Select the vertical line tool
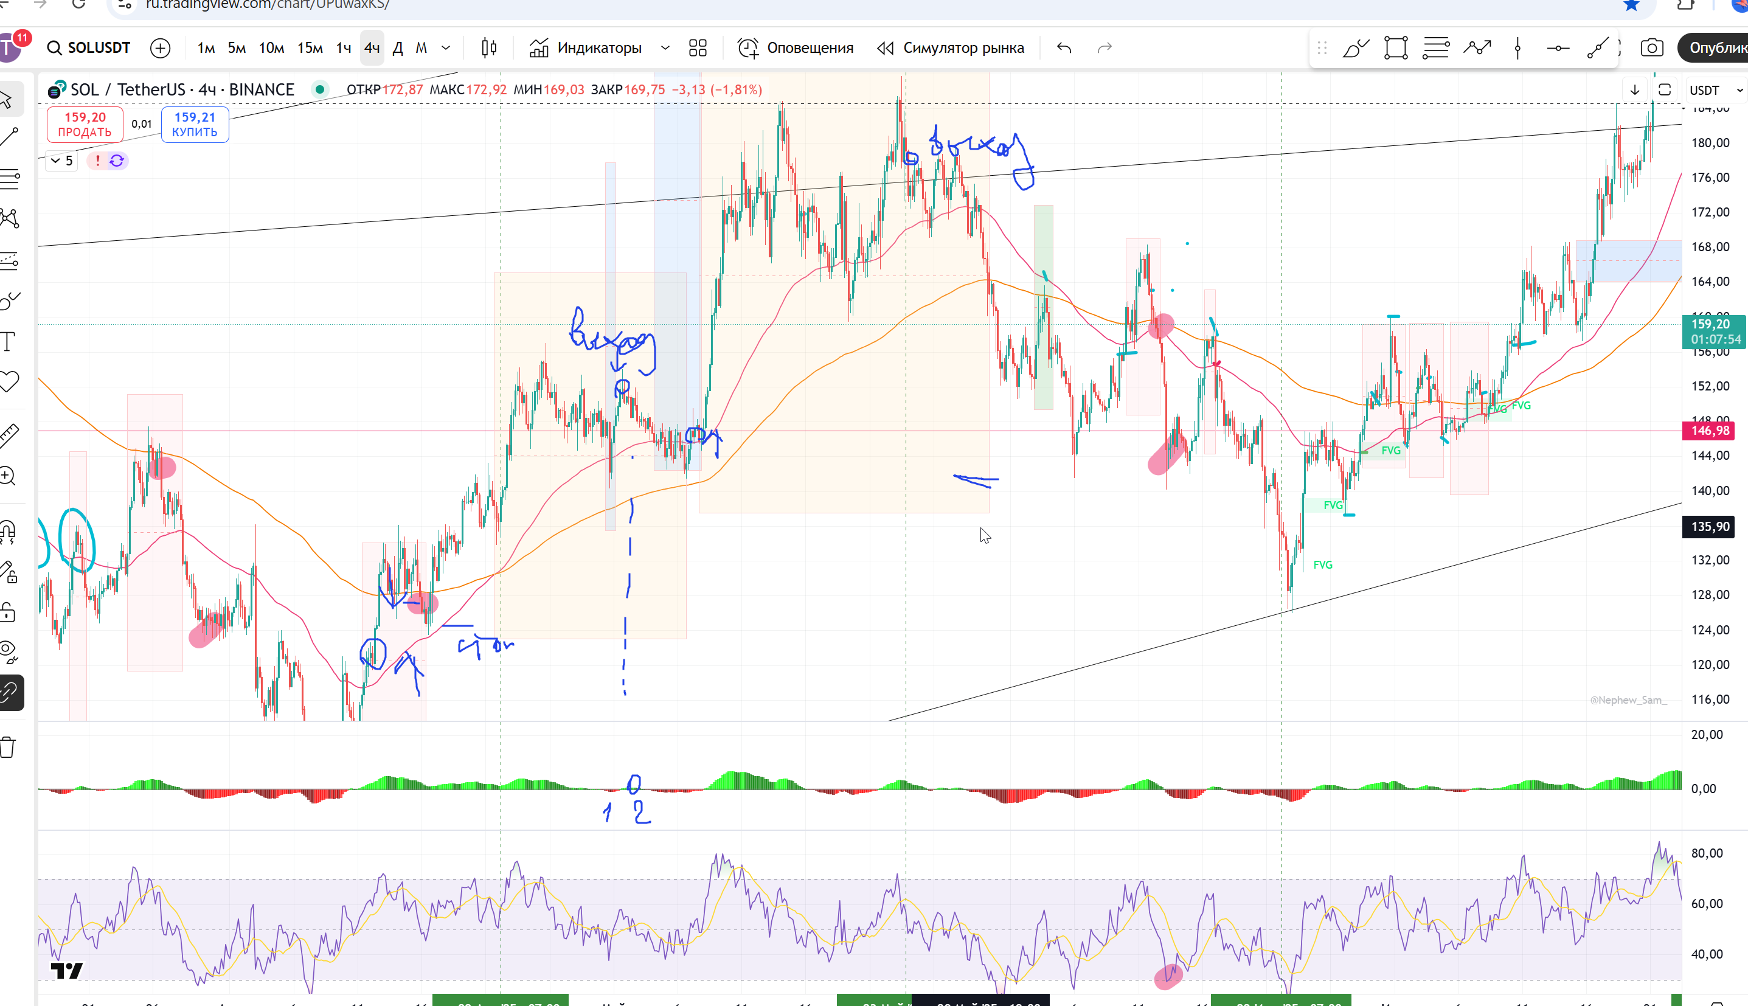 [x=1517, y=47]
